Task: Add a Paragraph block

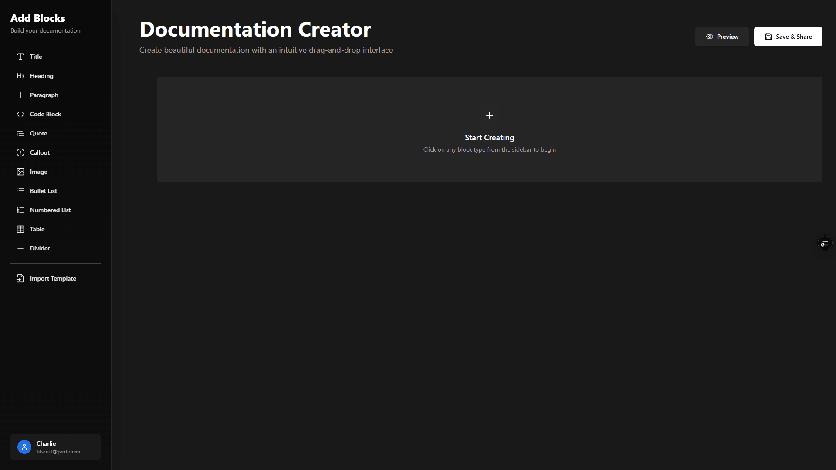Action: 20,95
